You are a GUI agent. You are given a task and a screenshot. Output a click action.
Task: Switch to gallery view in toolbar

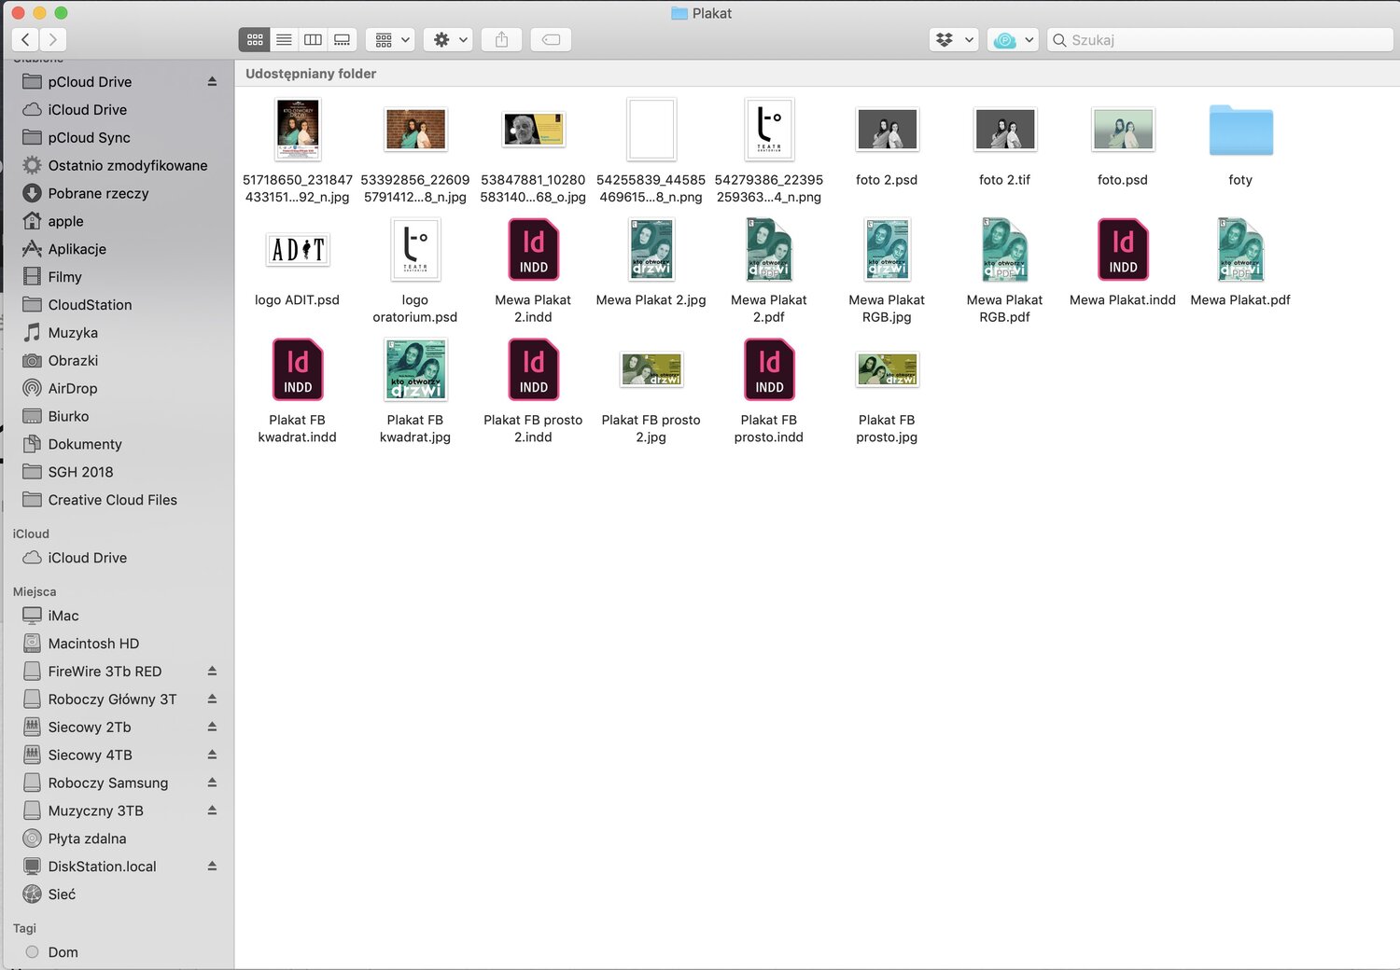pyautogui.click(x=343, y=40)
